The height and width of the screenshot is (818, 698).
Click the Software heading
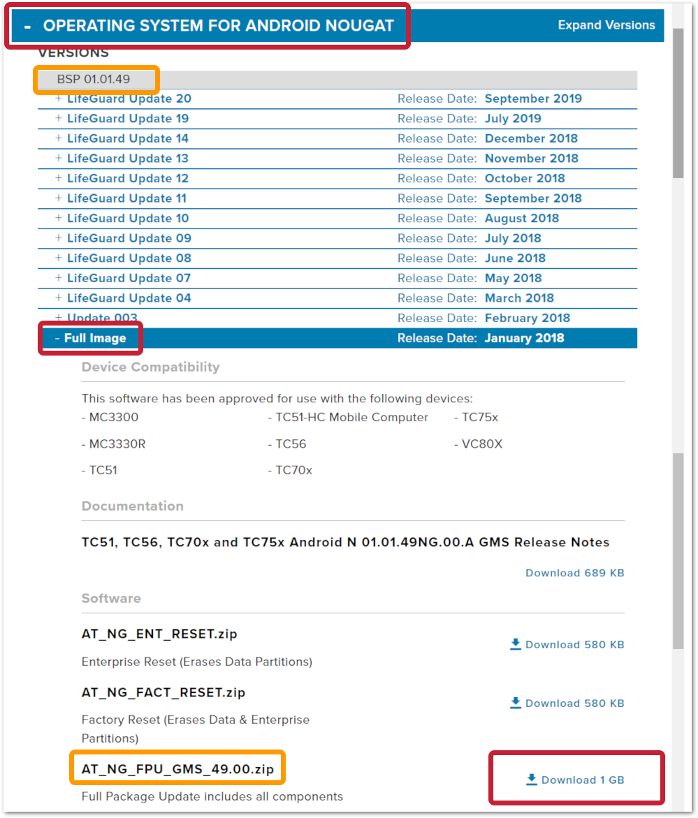coord(111,599)
